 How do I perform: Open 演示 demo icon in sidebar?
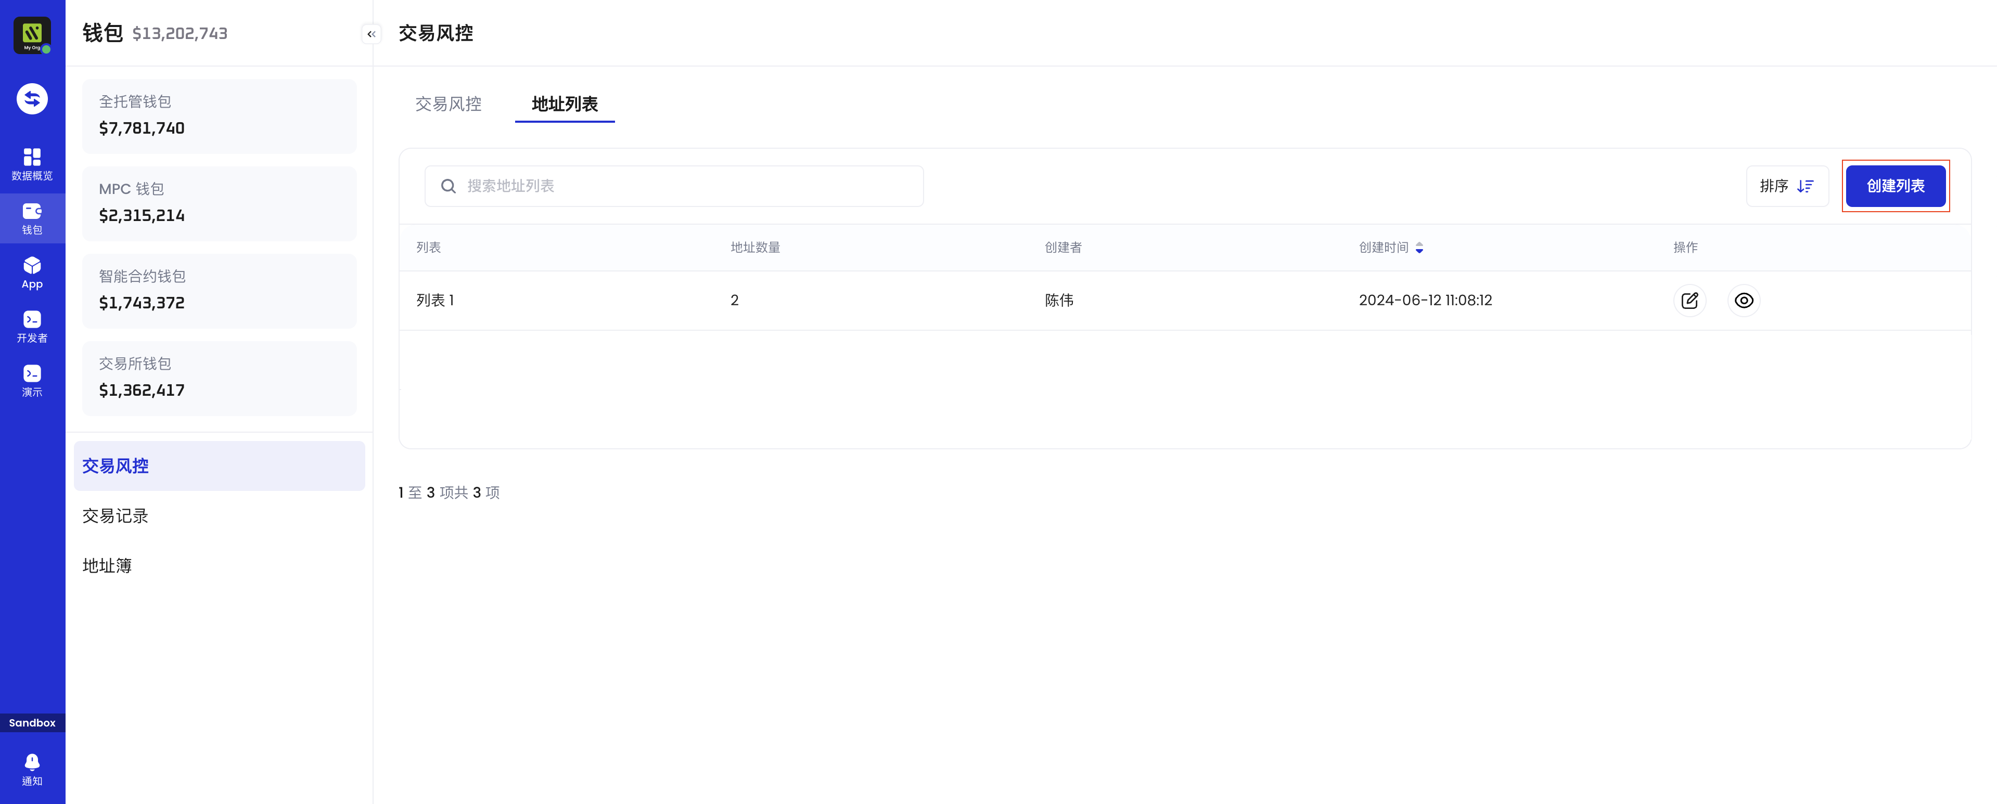click(x=32, y=381)
